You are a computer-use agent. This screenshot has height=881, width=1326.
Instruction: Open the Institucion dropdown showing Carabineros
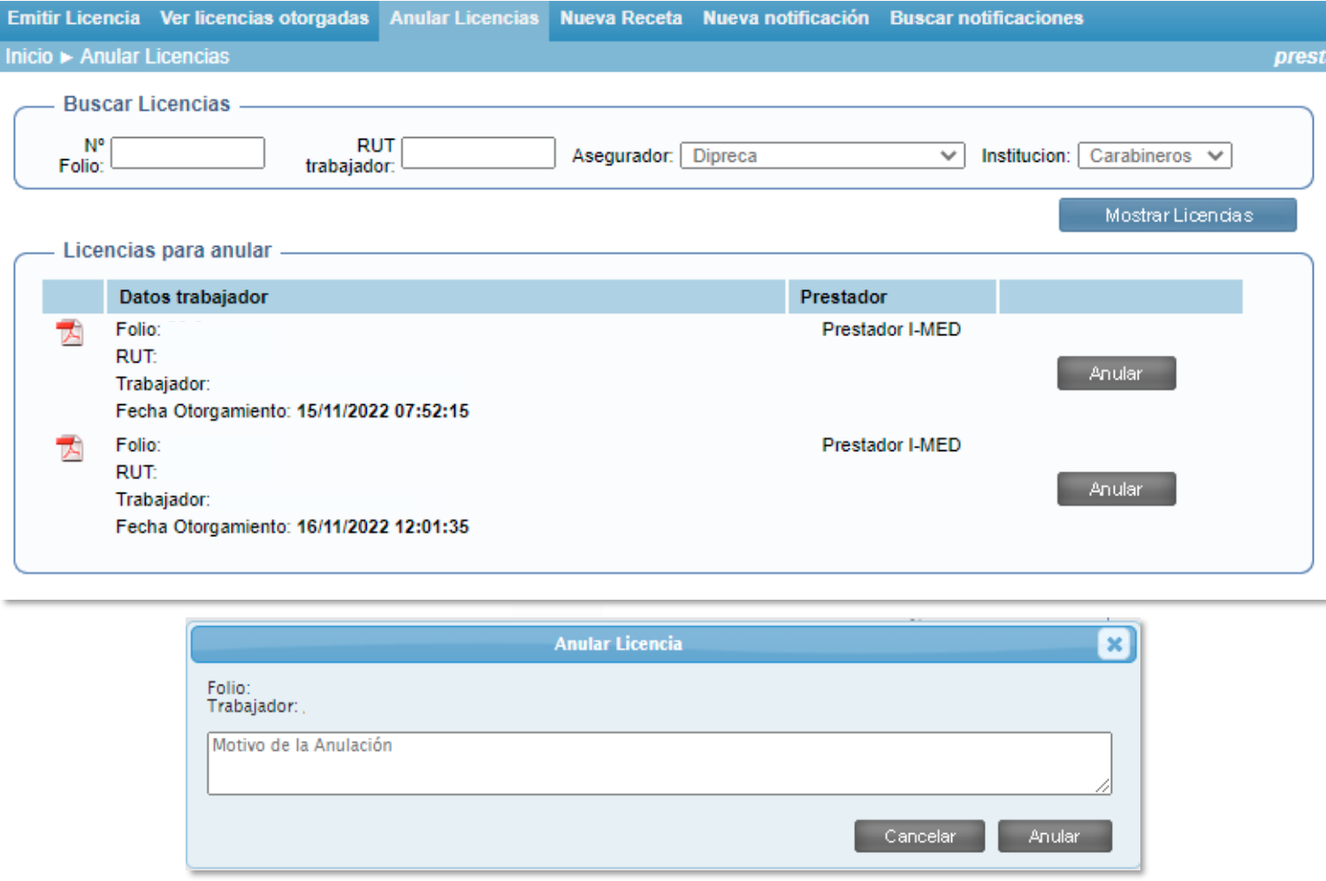pos(1154,156)
